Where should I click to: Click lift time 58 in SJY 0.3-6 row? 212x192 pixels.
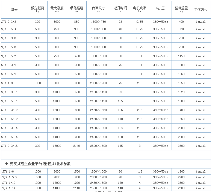tap(120, 38)
